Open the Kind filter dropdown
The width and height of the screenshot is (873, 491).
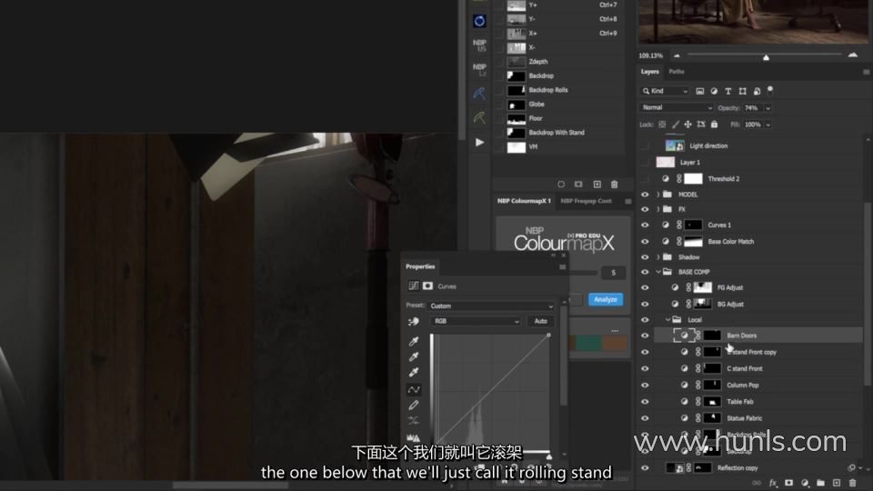tap(665, 91)
